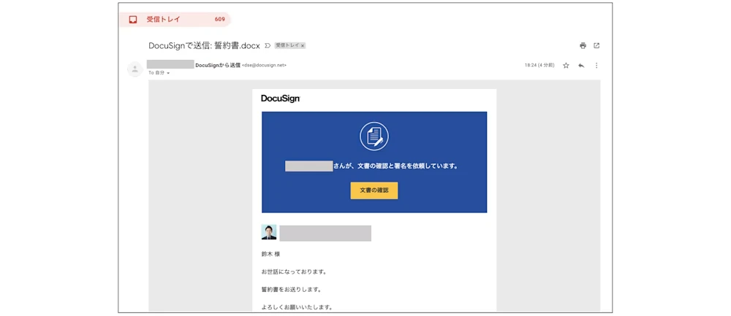731x316 pixels.
Task: Click the line 誓約書をお送りします。
Action: pos(292,290)
